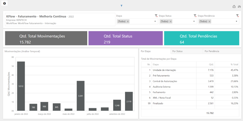This screenshot has width=243, height=121.
Task: Remove the (Todos) tag in Etapa Status
Action: [x=171, y=22]
